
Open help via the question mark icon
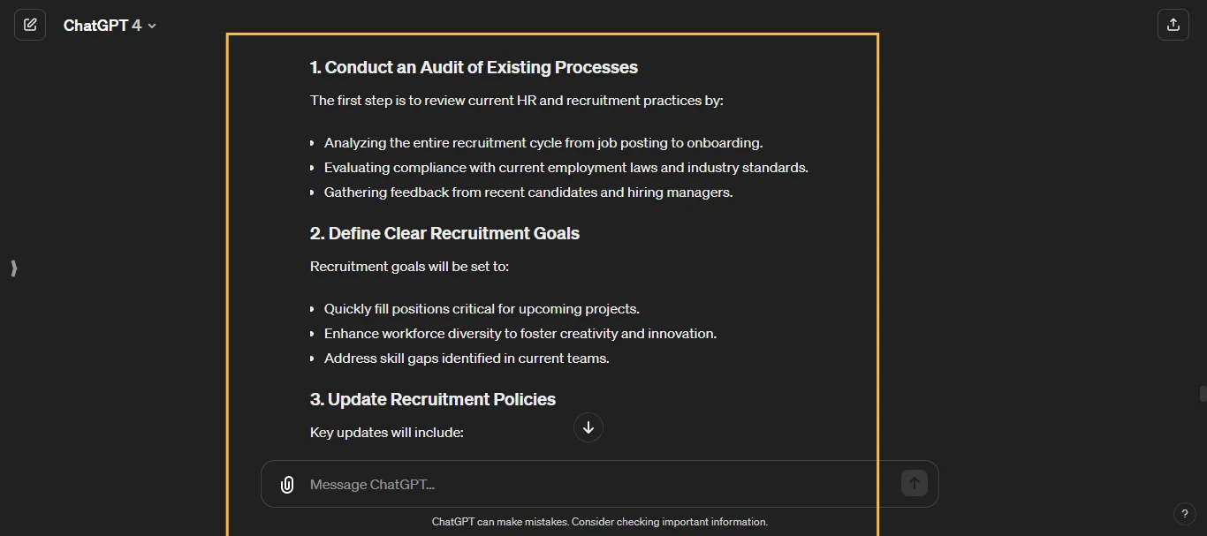point(1185,514)
